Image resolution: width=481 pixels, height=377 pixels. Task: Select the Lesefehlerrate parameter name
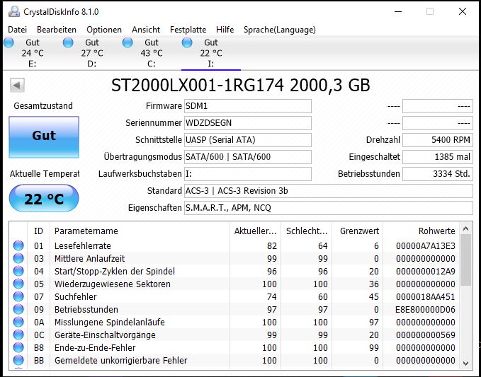[x=82, y=246]
